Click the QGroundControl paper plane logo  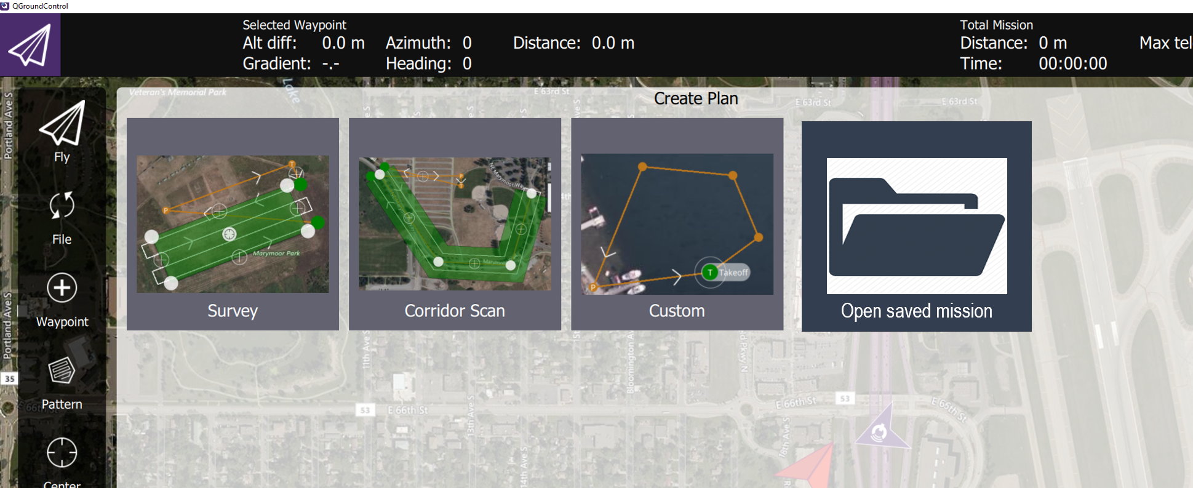coord(30,45)
